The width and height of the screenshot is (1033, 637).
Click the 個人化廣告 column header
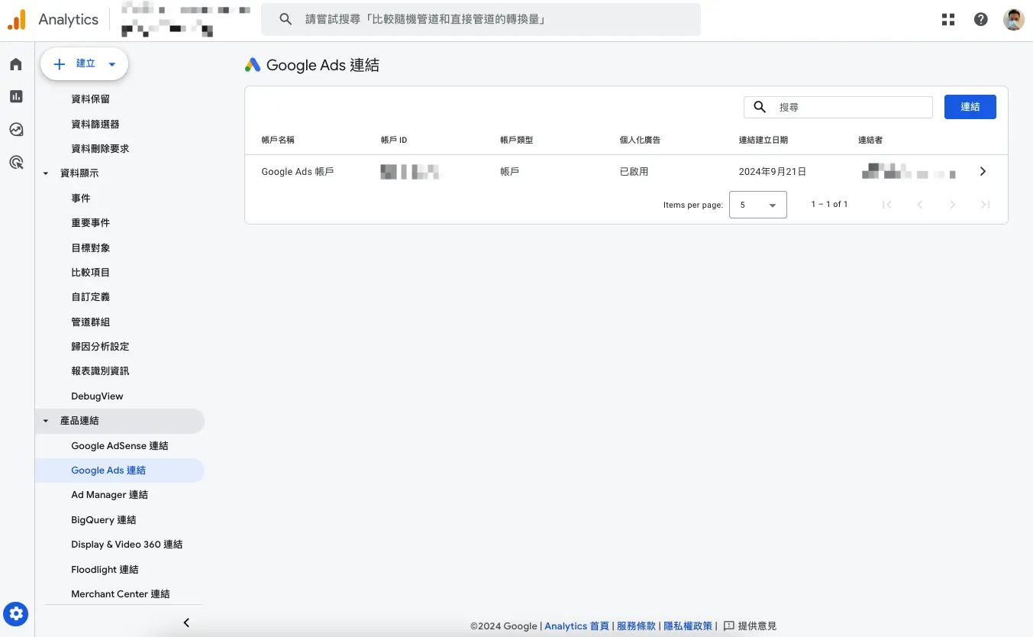tap(640, 141)
